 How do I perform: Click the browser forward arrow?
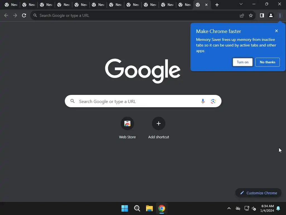(15, 16)
